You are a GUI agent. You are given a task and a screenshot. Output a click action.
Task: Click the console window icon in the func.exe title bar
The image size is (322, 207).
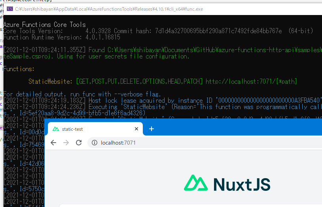[x=10, y=9]
